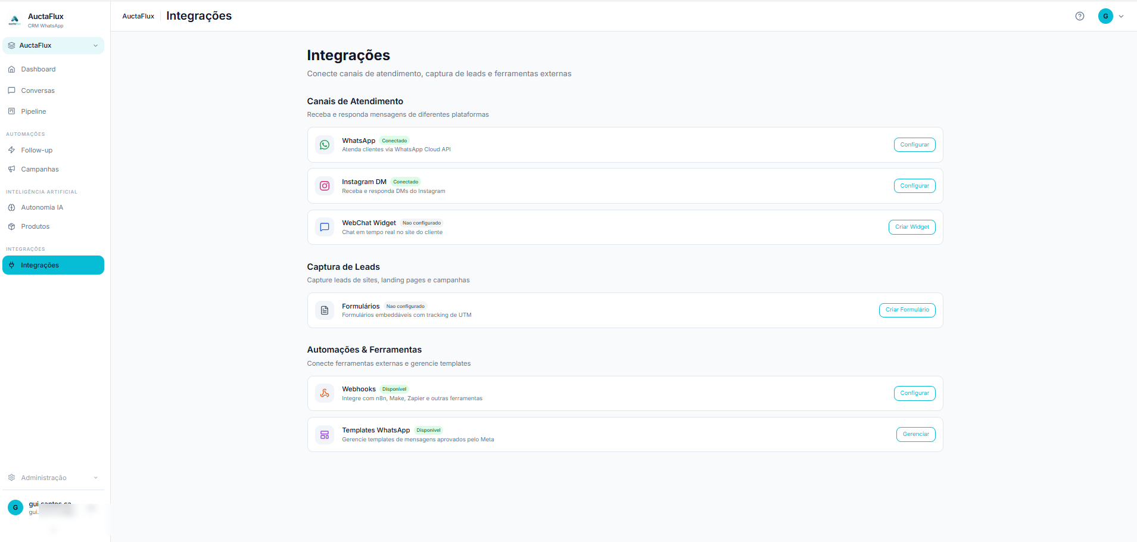Click the WebChat Widget chat icon

point(325,227)
